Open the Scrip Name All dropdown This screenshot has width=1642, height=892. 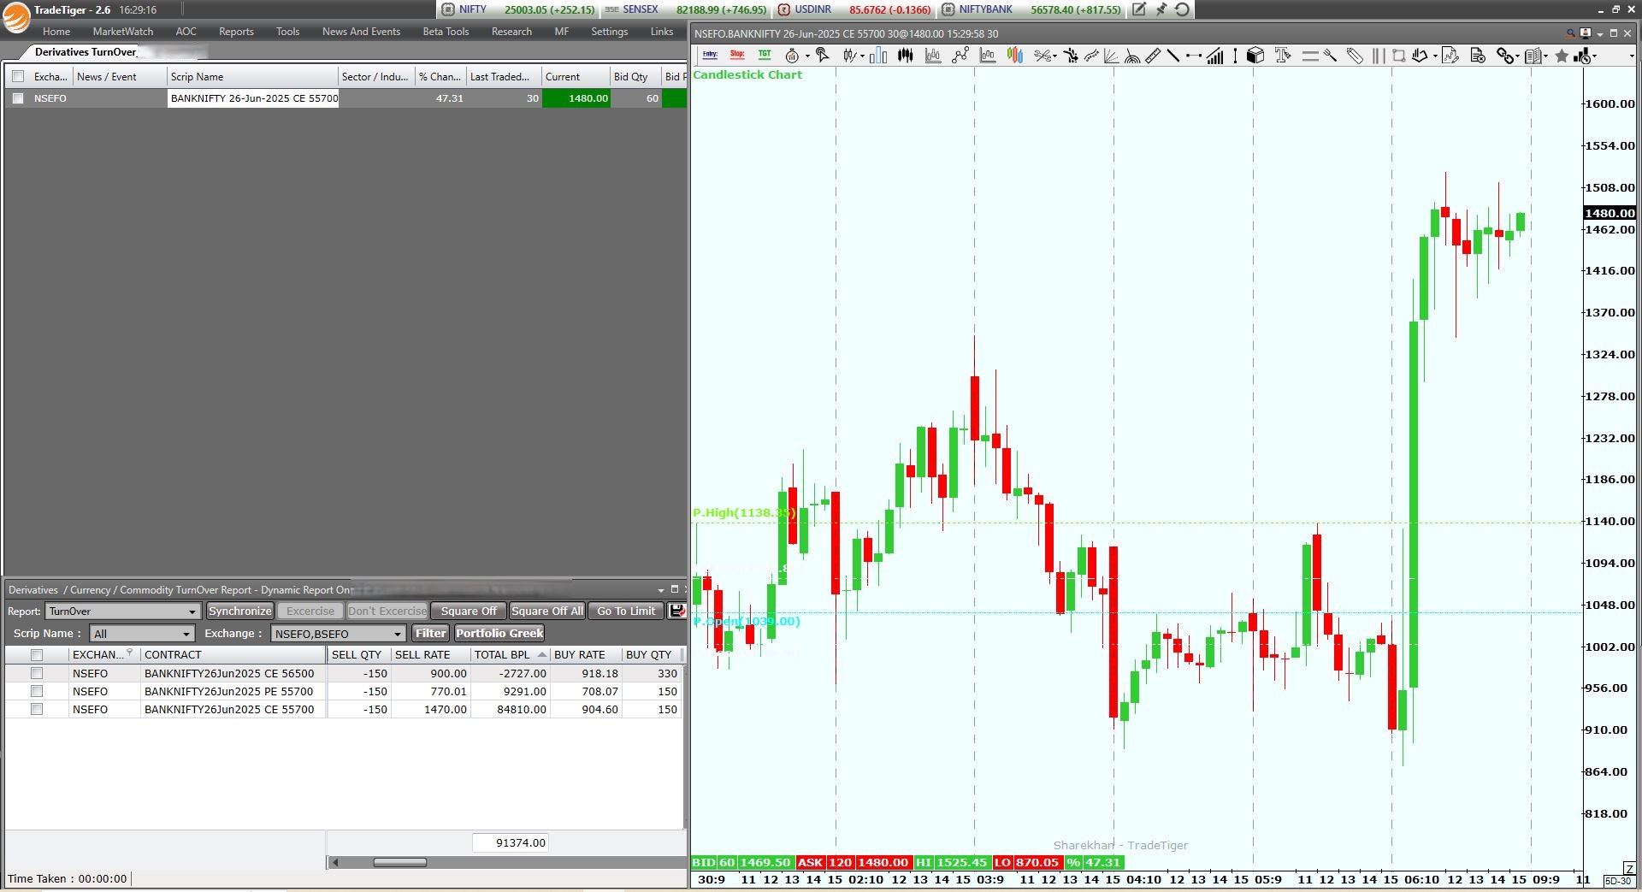[142, 634]
